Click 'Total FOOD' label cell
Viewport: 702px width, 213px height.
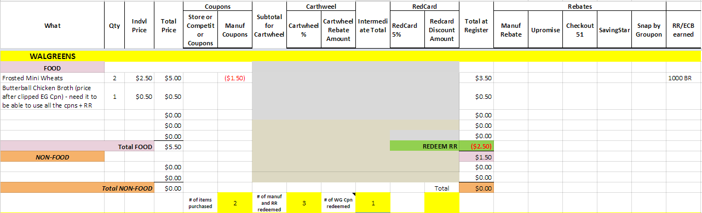[77, 146]
